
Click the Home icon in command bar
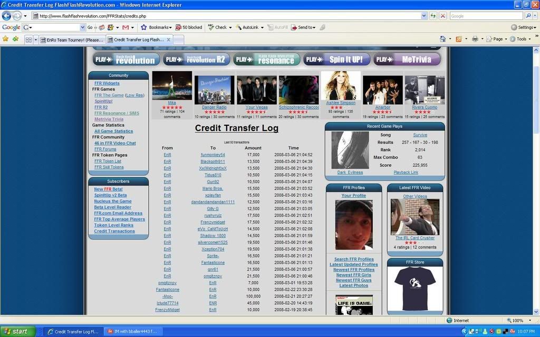[442, 39]
